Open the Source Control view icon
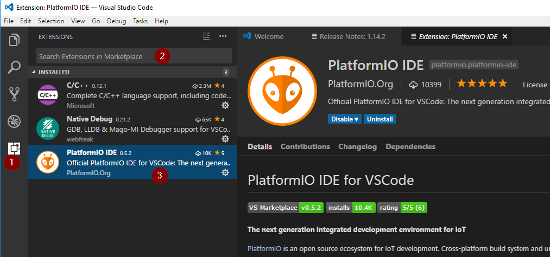This screenshot has width=550, height=257. coord(14,94)
